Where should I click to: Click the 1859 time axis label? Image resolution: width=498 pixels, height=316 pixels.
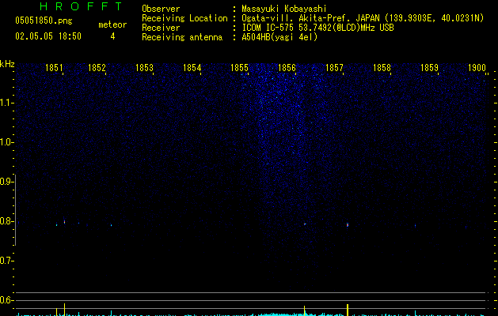429,68
